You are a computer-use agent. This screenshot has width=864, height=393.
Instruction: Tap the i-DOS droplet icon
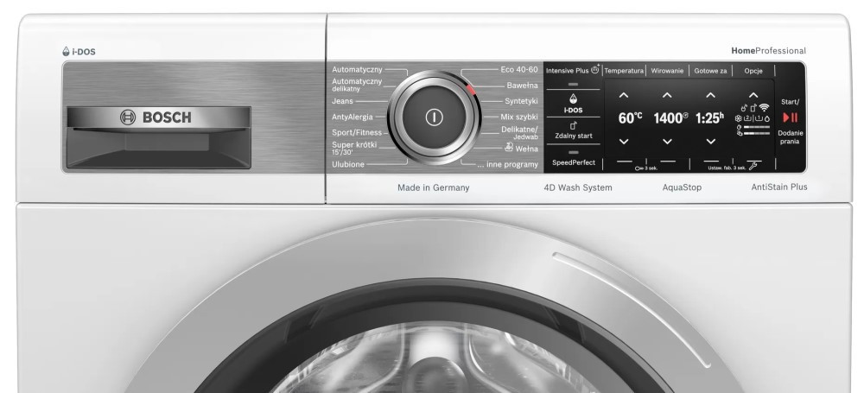[573, 98]
